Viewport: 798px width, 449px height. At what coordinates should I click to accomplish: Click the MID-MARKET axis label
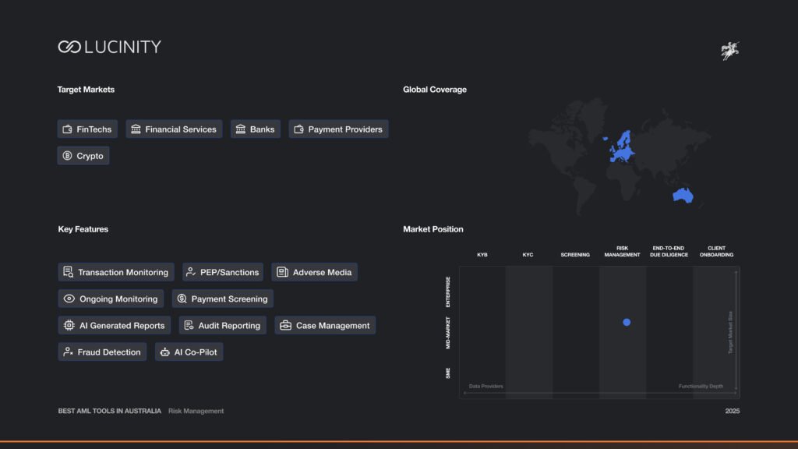click(x=448, y=333)
